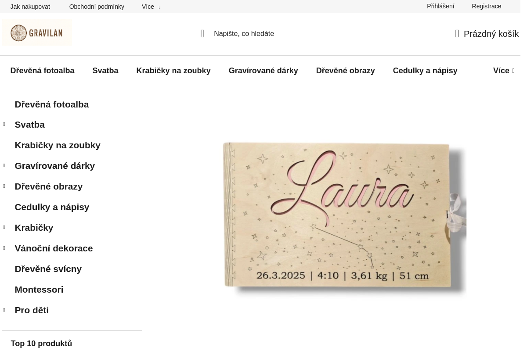
Task: Expand top bar 'Více' dropdown
Action: click(x=151, y=7)
